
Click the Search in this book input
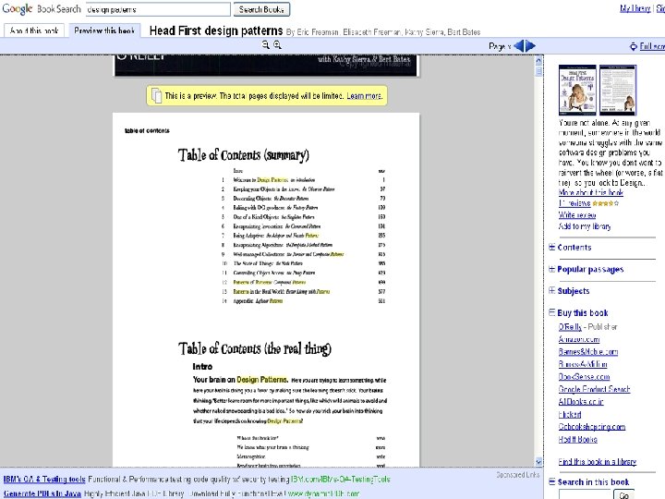pos(585,494)
